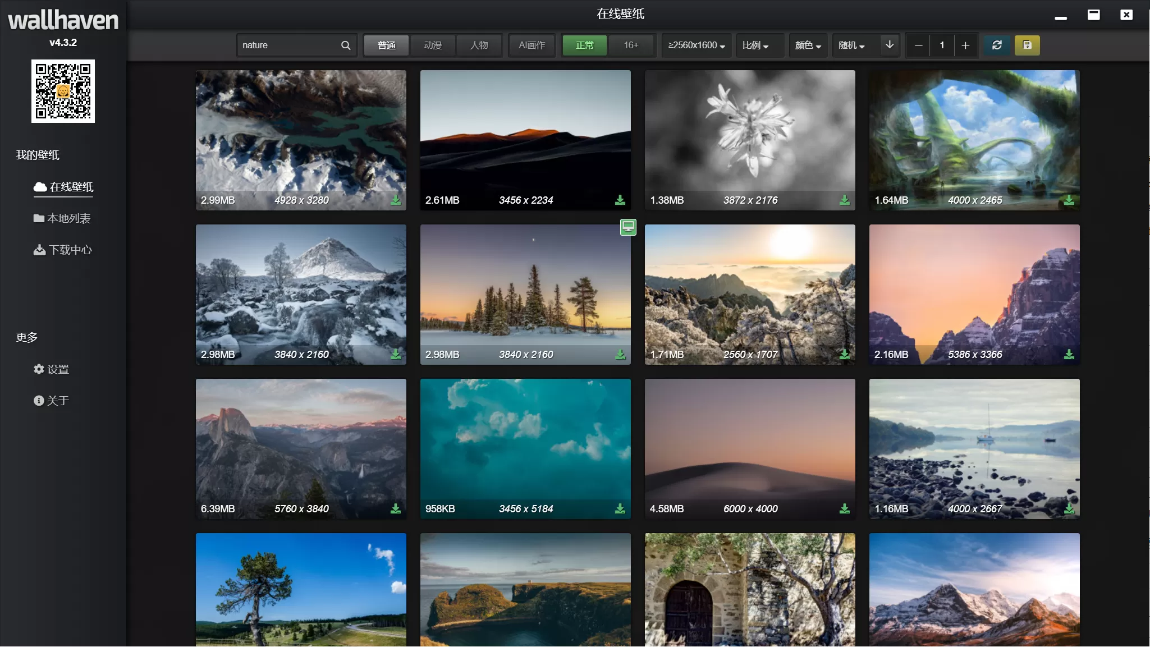Go to 下载中心 download center
The width and height of the screenshot is (1150, 647).
click(x=62, y=250)
